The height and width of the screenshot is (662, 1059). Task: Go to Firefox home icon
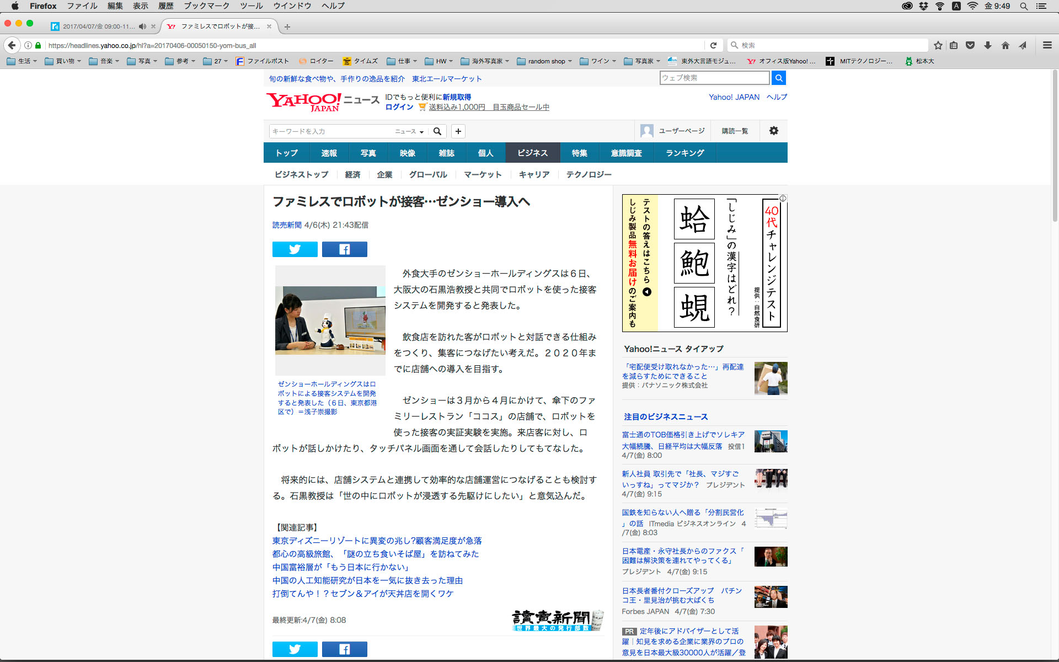point(1005,45)
